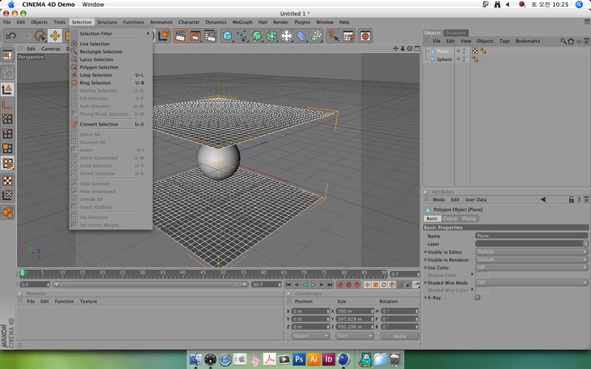Activate the Move tool
This screenshot has width=591, height=369.
tap(55, 36)
